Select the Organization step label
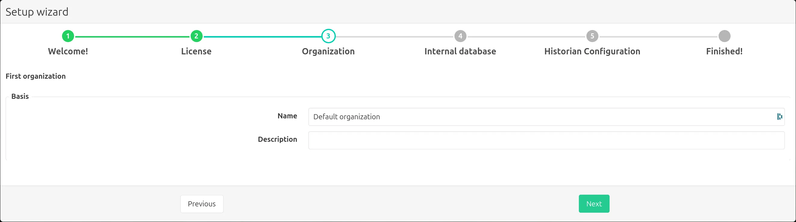 (328, 51)
